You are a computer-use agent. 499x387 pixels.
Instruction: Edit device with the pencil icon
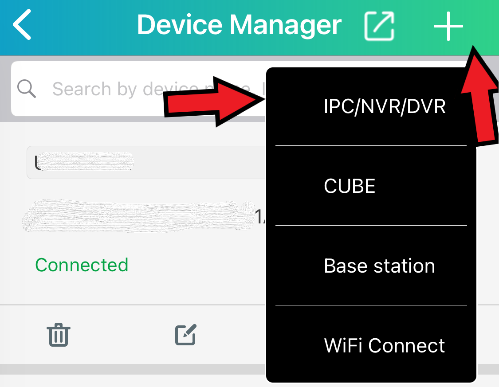[x=186, y=335]
